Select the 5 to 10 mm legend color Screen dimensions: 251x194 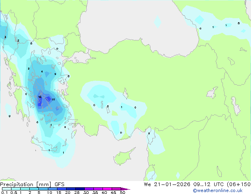click(43, 189)
